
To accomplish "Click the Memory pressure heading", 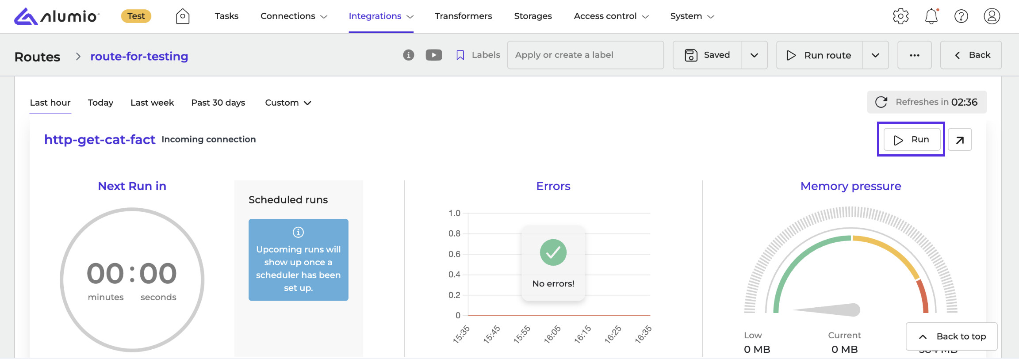I will click(x=850, y=186).
